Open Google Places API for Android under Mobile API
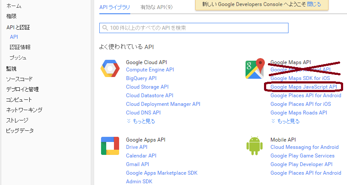 (306, 173)
